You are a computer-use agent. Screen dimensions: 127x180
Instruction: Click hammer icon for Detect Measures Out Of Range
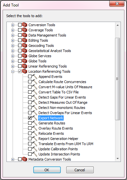click(35, 102)
